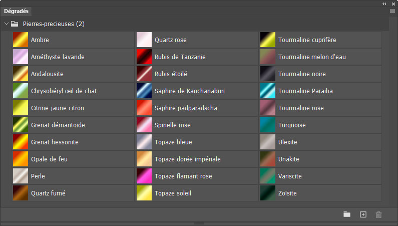The image size is (398, 226).
Task: Apply the Chrysobéryl œil de chat gradient
Action: click(20, 91)
